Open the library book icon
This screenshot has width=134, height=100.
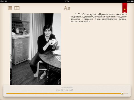[17, 8]
